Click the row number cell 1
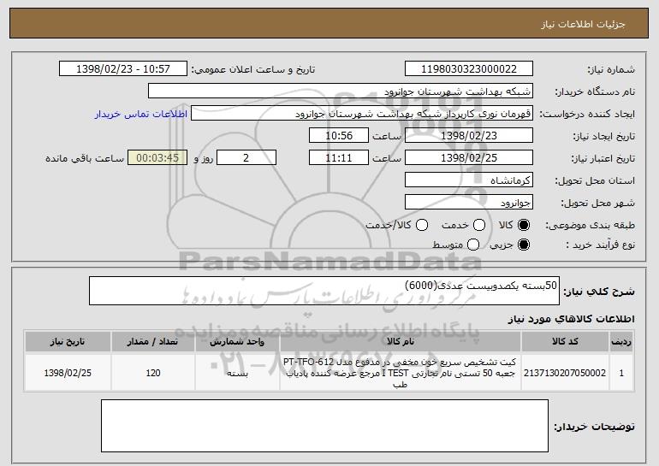This screenshot has height=466, width=659. pyautogui.click(x=621, y=373)
